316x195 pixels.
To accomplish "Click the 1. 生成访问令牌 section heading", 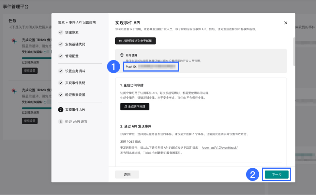I will pyautogui.click(x=132, y=85).
